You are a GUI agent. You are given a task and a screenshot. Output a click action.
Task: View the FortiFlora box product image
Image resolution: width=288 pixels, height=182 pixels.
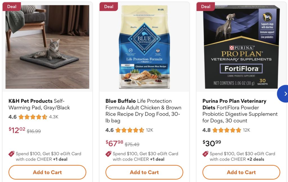click(241, 47)
